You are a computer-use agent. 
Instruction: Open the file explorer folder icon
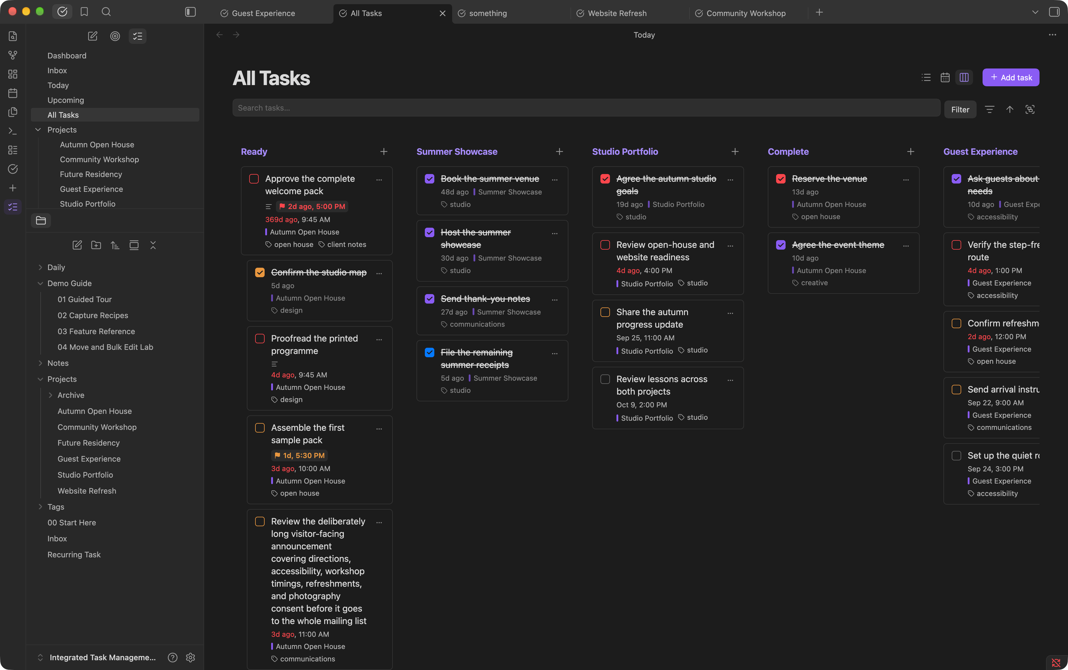[41, 220]
